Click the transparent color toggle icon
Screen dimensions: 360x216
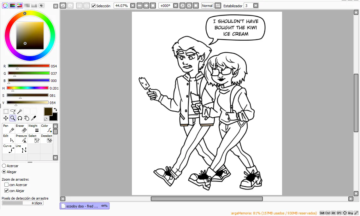click(46, 119)
